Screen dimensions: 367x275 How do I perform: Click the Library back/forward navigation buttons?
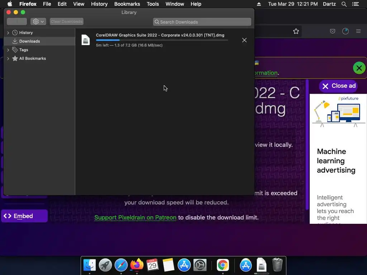pos(17,21)
